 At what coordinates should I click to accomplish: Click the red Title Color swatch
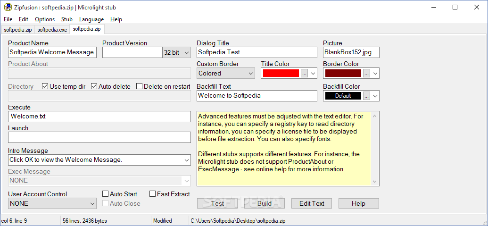[x=281, y=74]
